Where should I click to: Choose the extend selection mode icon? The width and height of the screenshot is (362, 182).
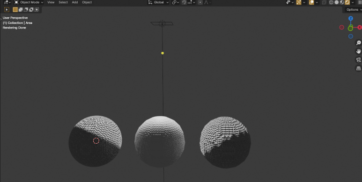pyautogui.click(x=21, y=10)
